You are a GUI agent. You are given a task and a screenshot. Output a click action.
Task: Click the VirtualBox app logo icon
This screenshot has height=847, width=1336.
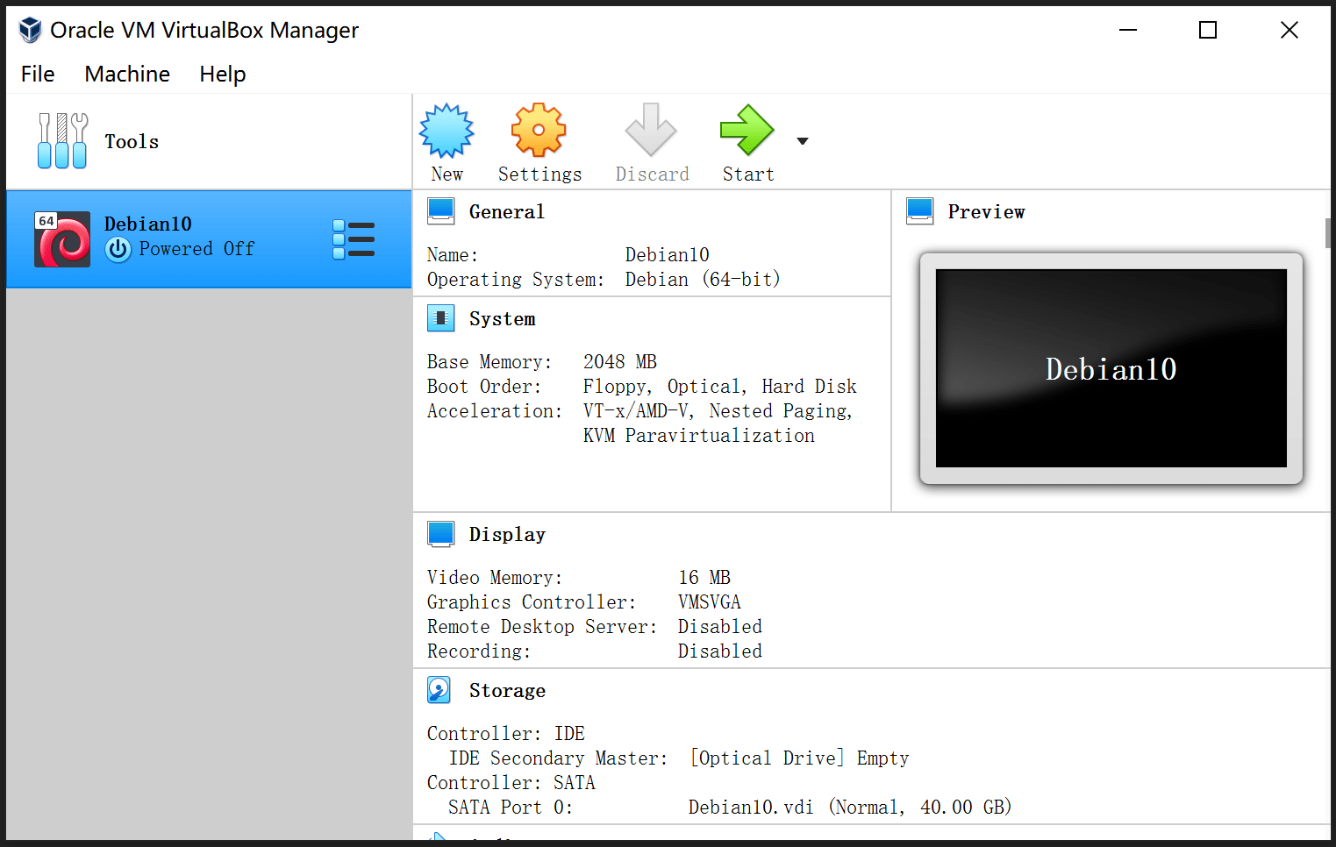(30, 30)
